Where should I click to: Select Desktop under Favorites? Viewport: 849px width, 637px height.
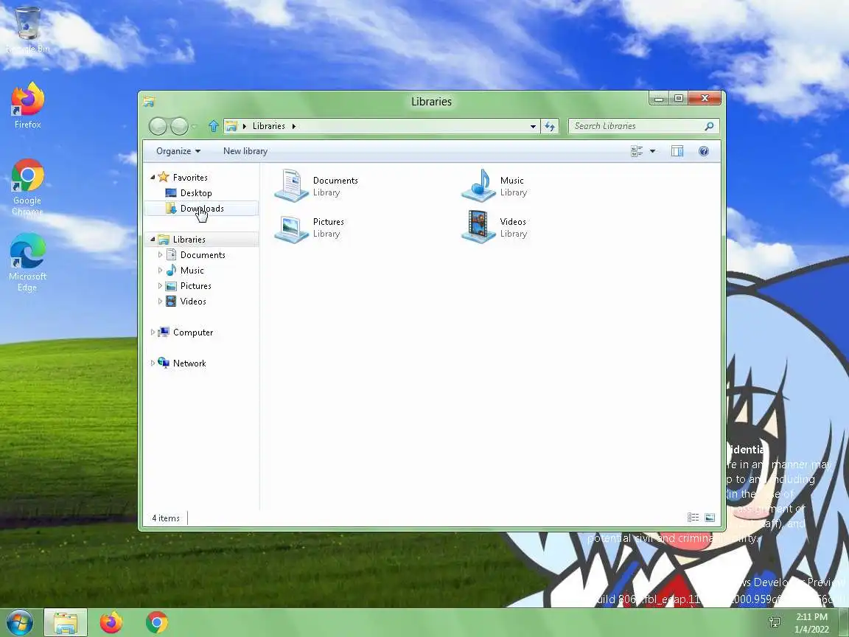click(196, 193)
